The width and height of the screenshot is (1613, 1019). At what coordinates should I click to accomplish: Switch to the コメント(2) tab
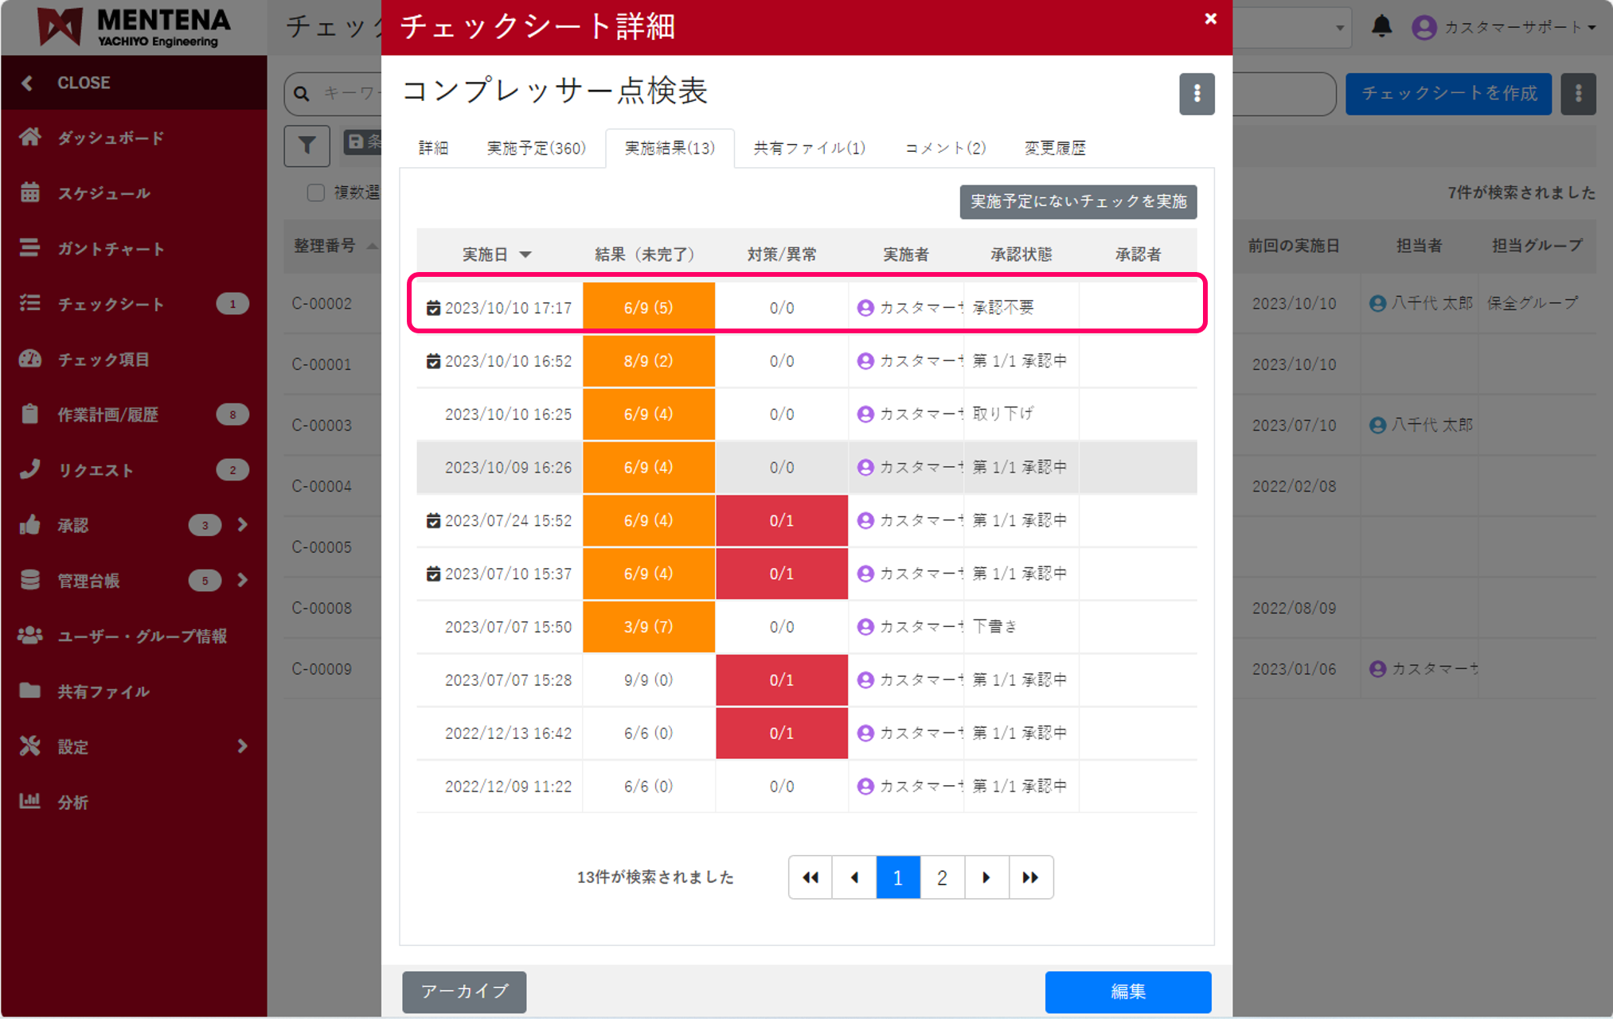click(945, 148)
